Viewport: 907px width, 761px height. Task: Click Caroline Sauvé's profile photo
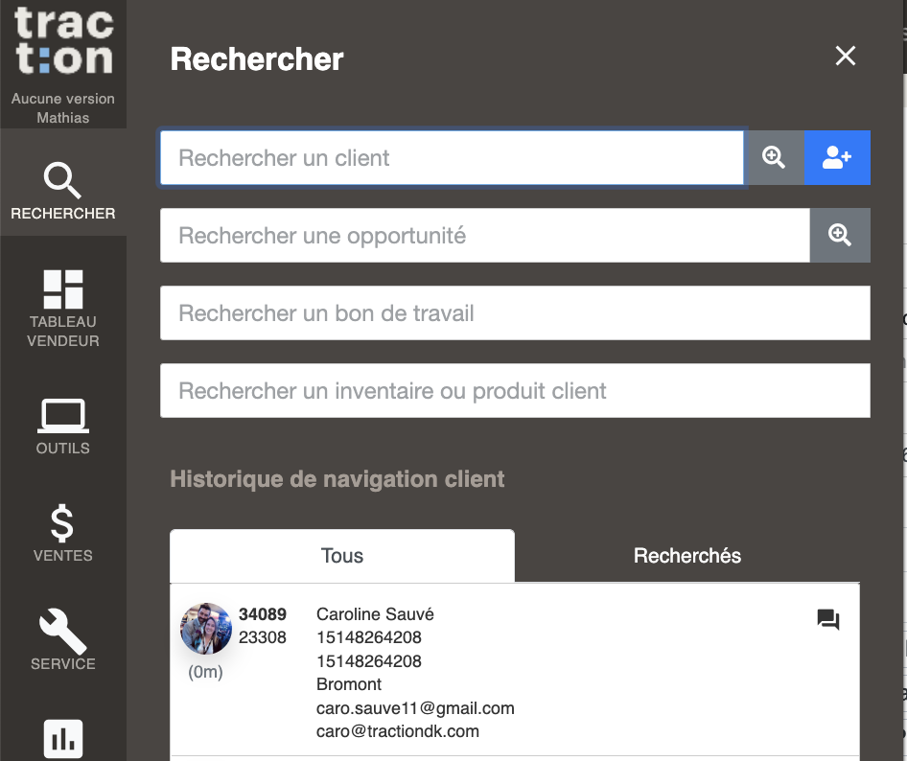coord(206,629)
